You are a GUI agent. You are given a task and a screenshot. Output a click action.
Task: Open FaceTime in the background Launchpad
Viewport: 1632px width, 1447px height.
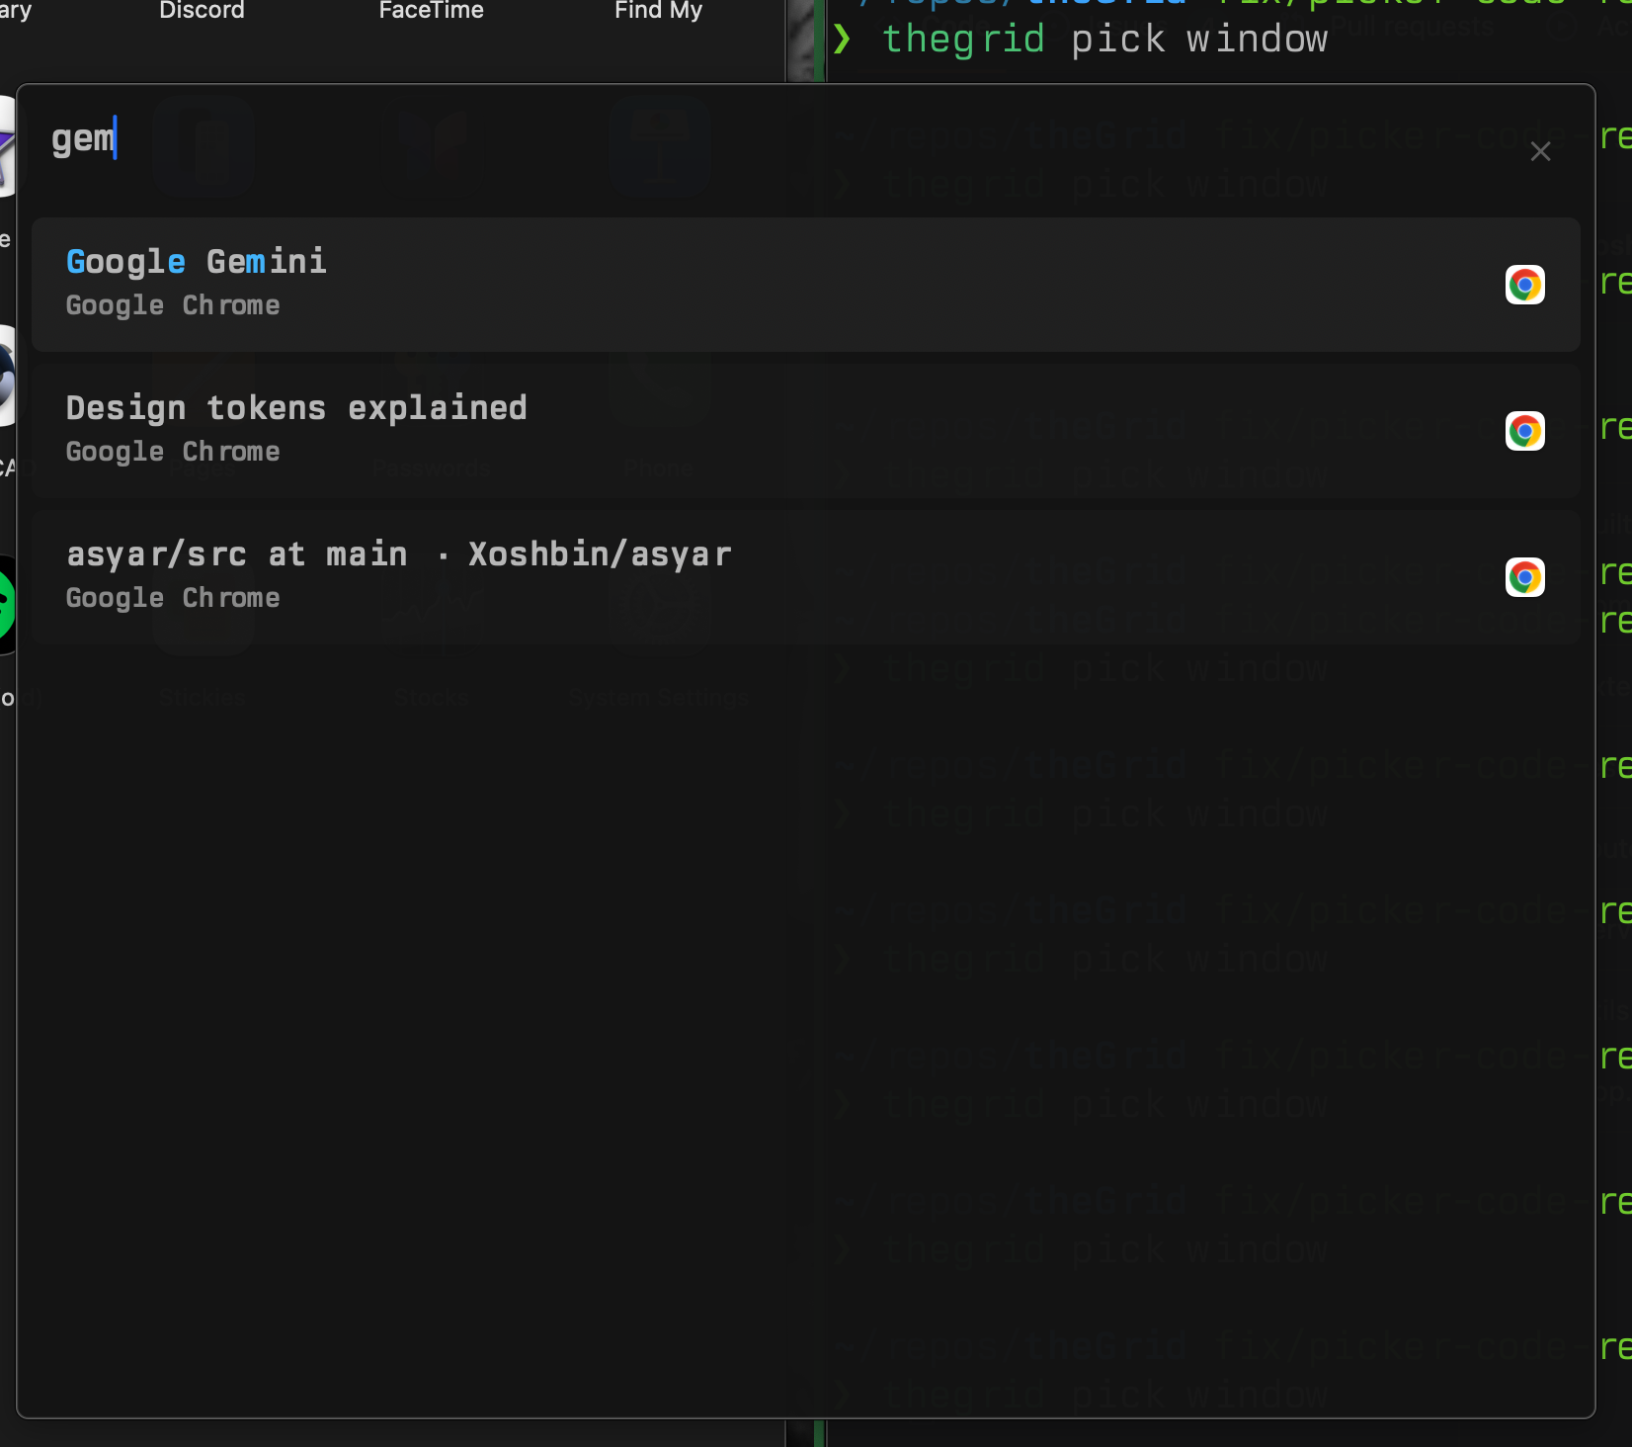432,11
